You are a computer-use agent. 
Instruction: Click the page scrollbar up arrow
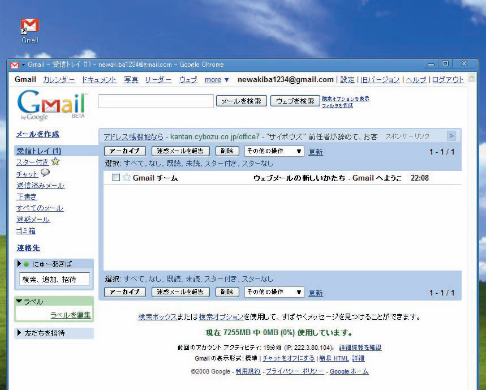[472, 78]
